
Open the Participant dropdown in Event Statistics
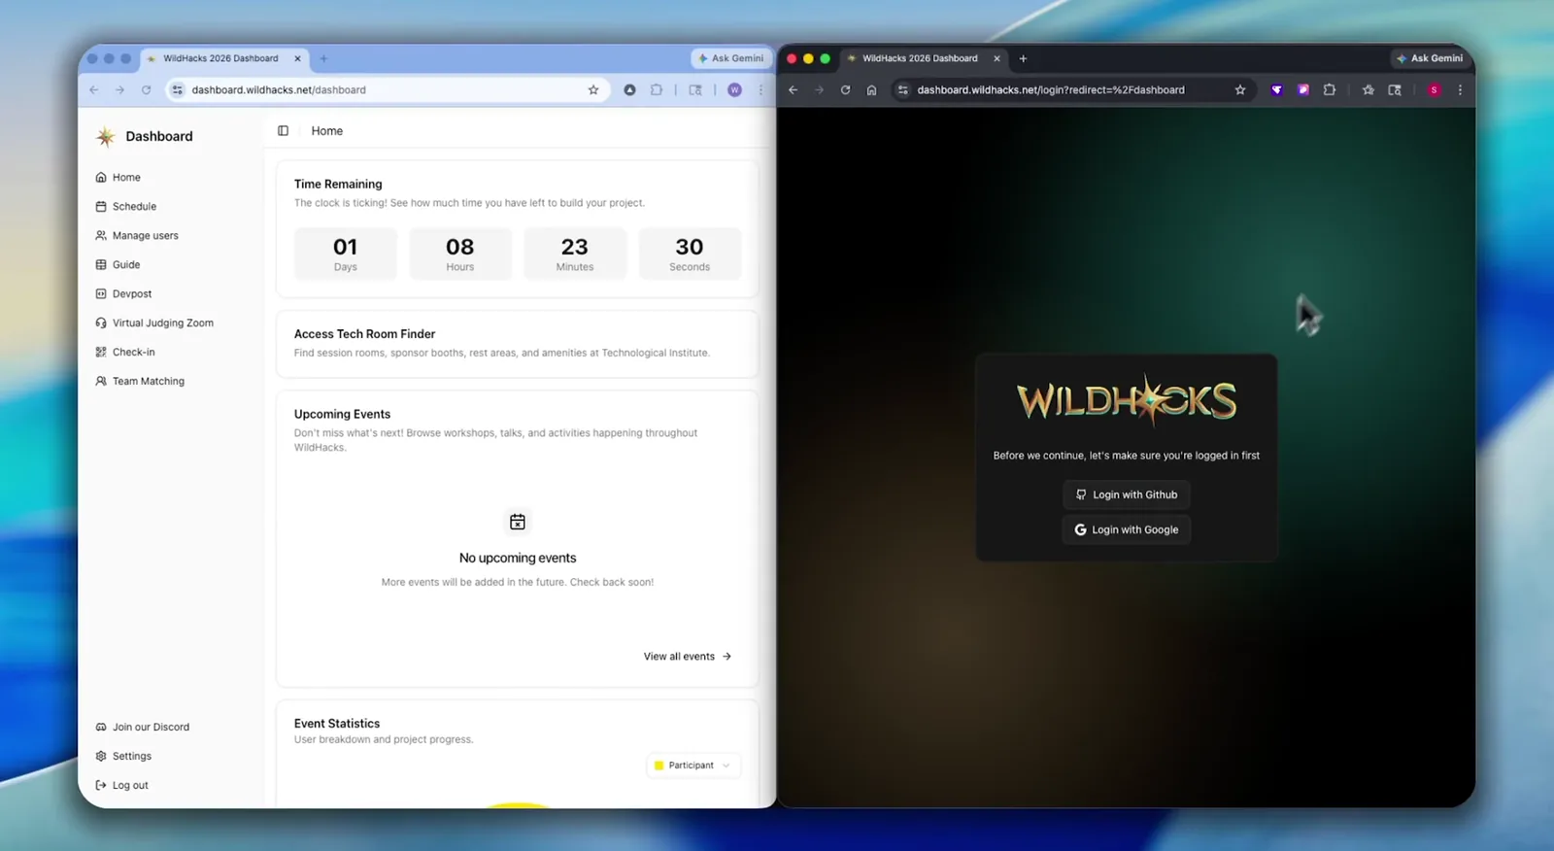(693, 766)
